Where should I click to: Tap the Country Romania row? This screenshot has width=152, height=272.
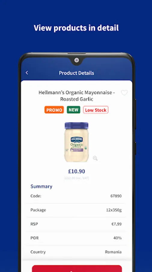[76, 252]
